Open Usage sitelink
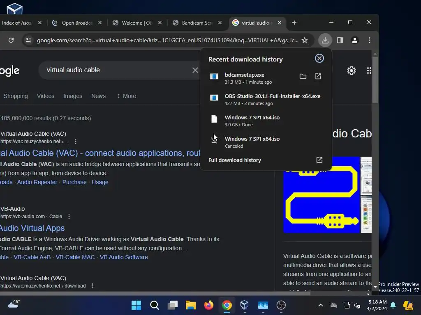Image resolution: width=421 pixels, height=315 pixels. point(100,182)
